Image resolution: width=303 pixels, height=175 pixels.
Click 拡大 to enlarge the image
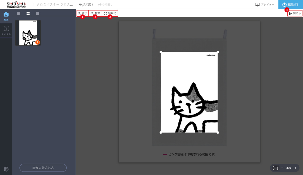[x=95, y=13]
